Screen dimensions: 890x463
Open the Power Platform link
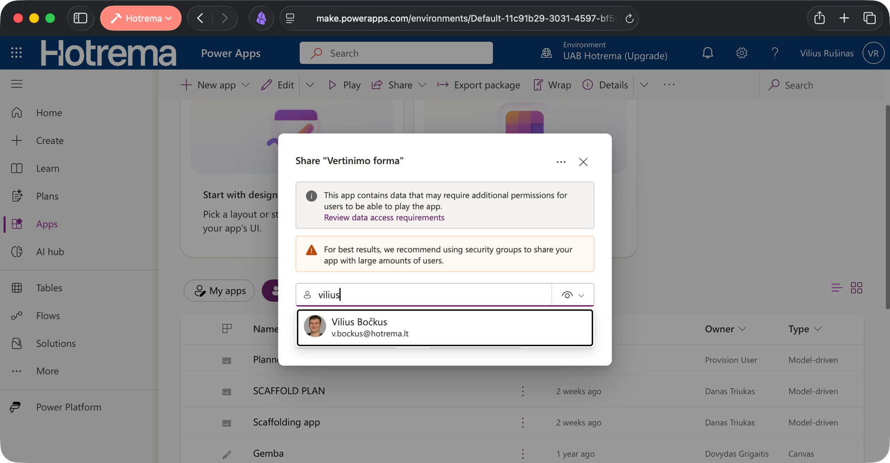tap(69, 407)
